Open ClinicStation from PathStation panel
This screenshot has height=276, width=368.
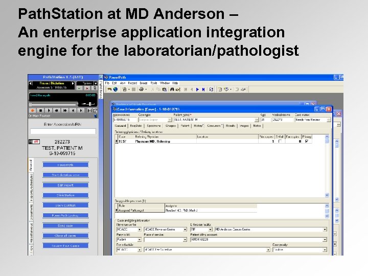point(65,195)
